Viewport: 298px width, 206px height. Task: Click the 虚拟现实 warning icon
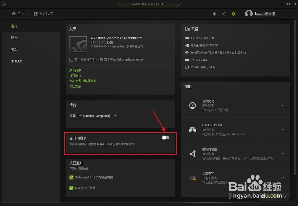tap(193, 178)
